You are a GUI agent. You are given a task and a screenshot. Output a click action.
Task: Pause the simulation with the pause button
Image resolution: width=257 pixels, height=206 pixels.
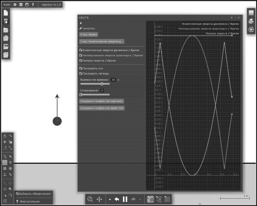click(125, 199)
